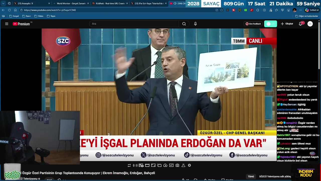Click the red extension icon in toolbar
The width and height of the screenshot is (321, 181).
(233, 10)
